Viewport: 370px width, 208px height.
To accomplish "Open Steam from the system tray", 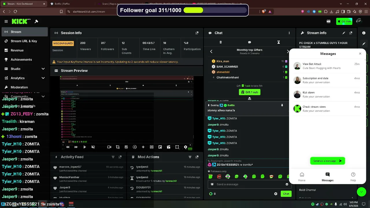I will [x=317, y=204].
